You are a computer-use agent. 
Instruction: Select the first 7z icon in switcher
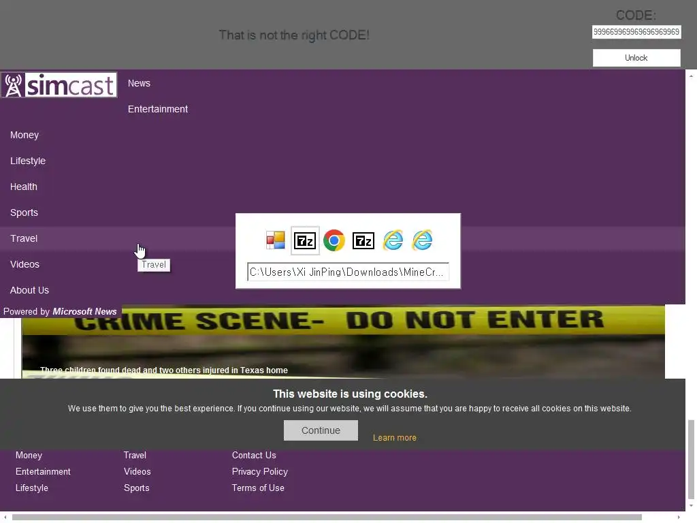click(x=305, y=240)
